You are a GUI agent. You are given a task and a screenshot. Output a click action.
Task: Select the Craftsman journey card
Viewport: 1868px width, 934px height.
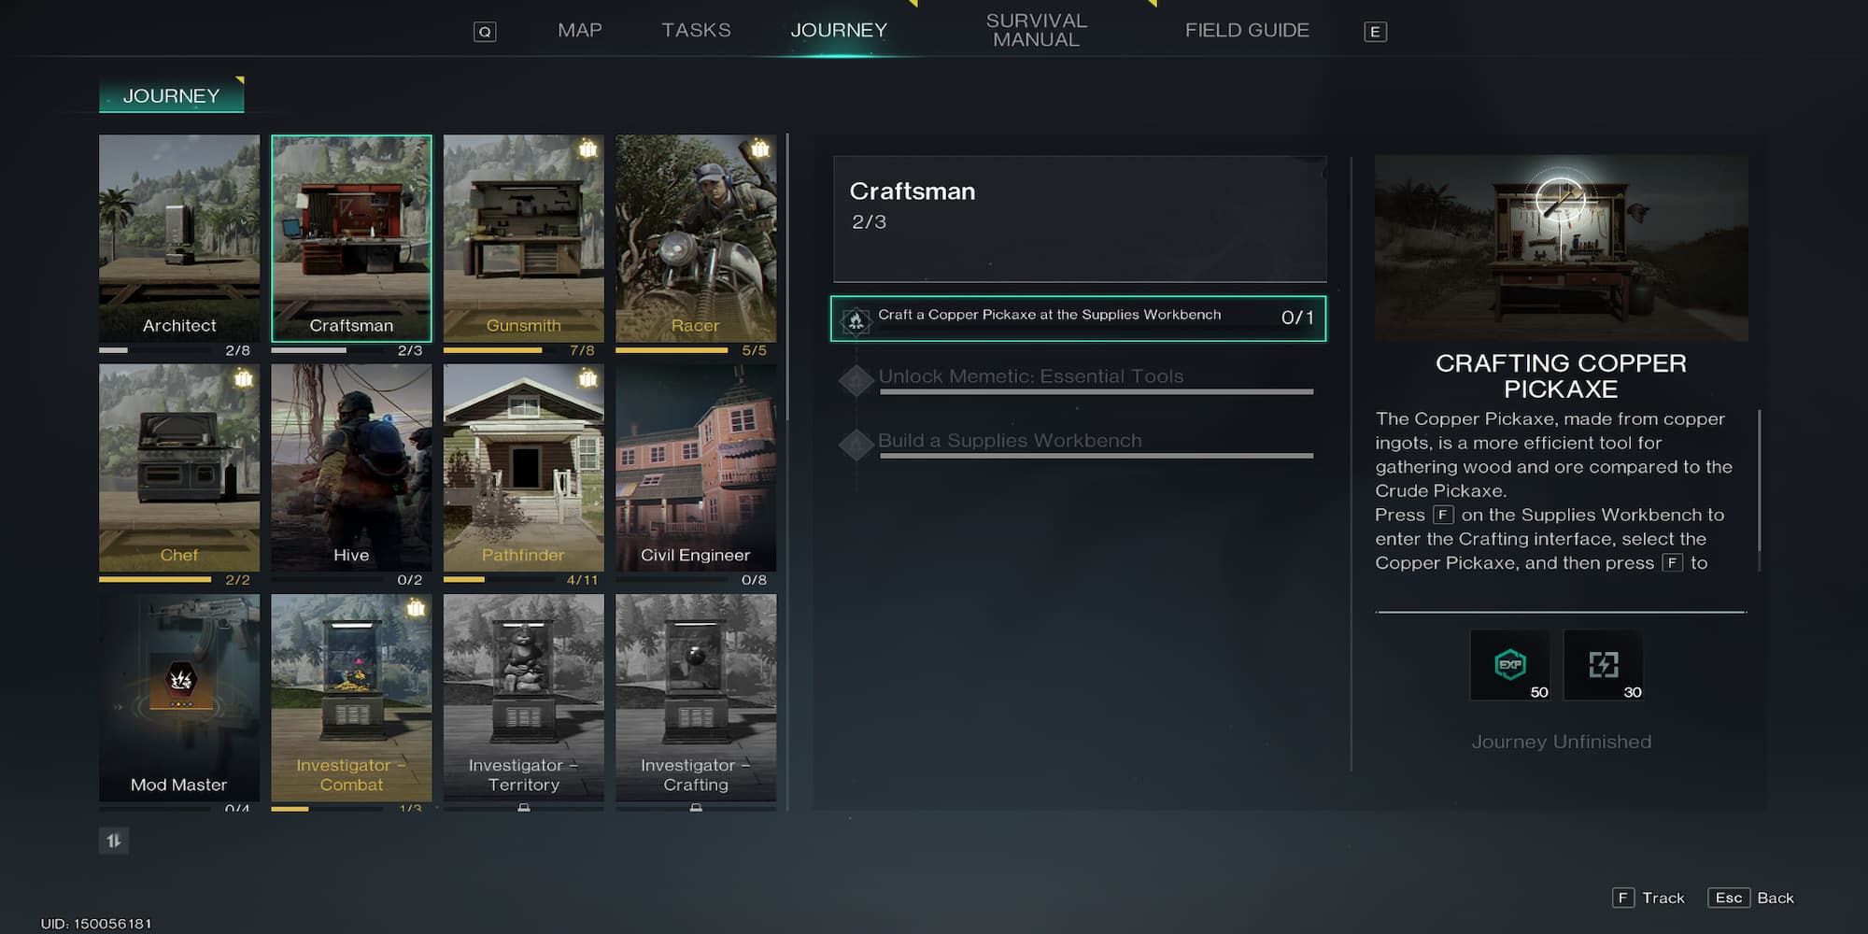(351, 238)
